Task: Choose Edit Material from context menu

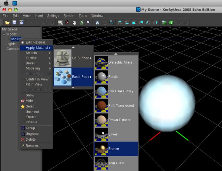Action: (36, 42)
